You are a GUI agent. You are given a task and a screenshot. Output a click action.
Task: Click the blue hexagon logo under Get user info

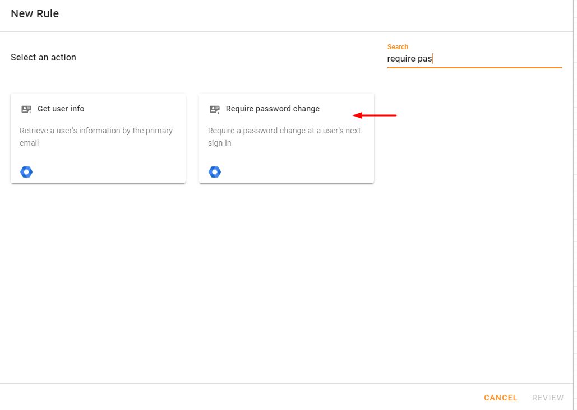tap(26, 172)
